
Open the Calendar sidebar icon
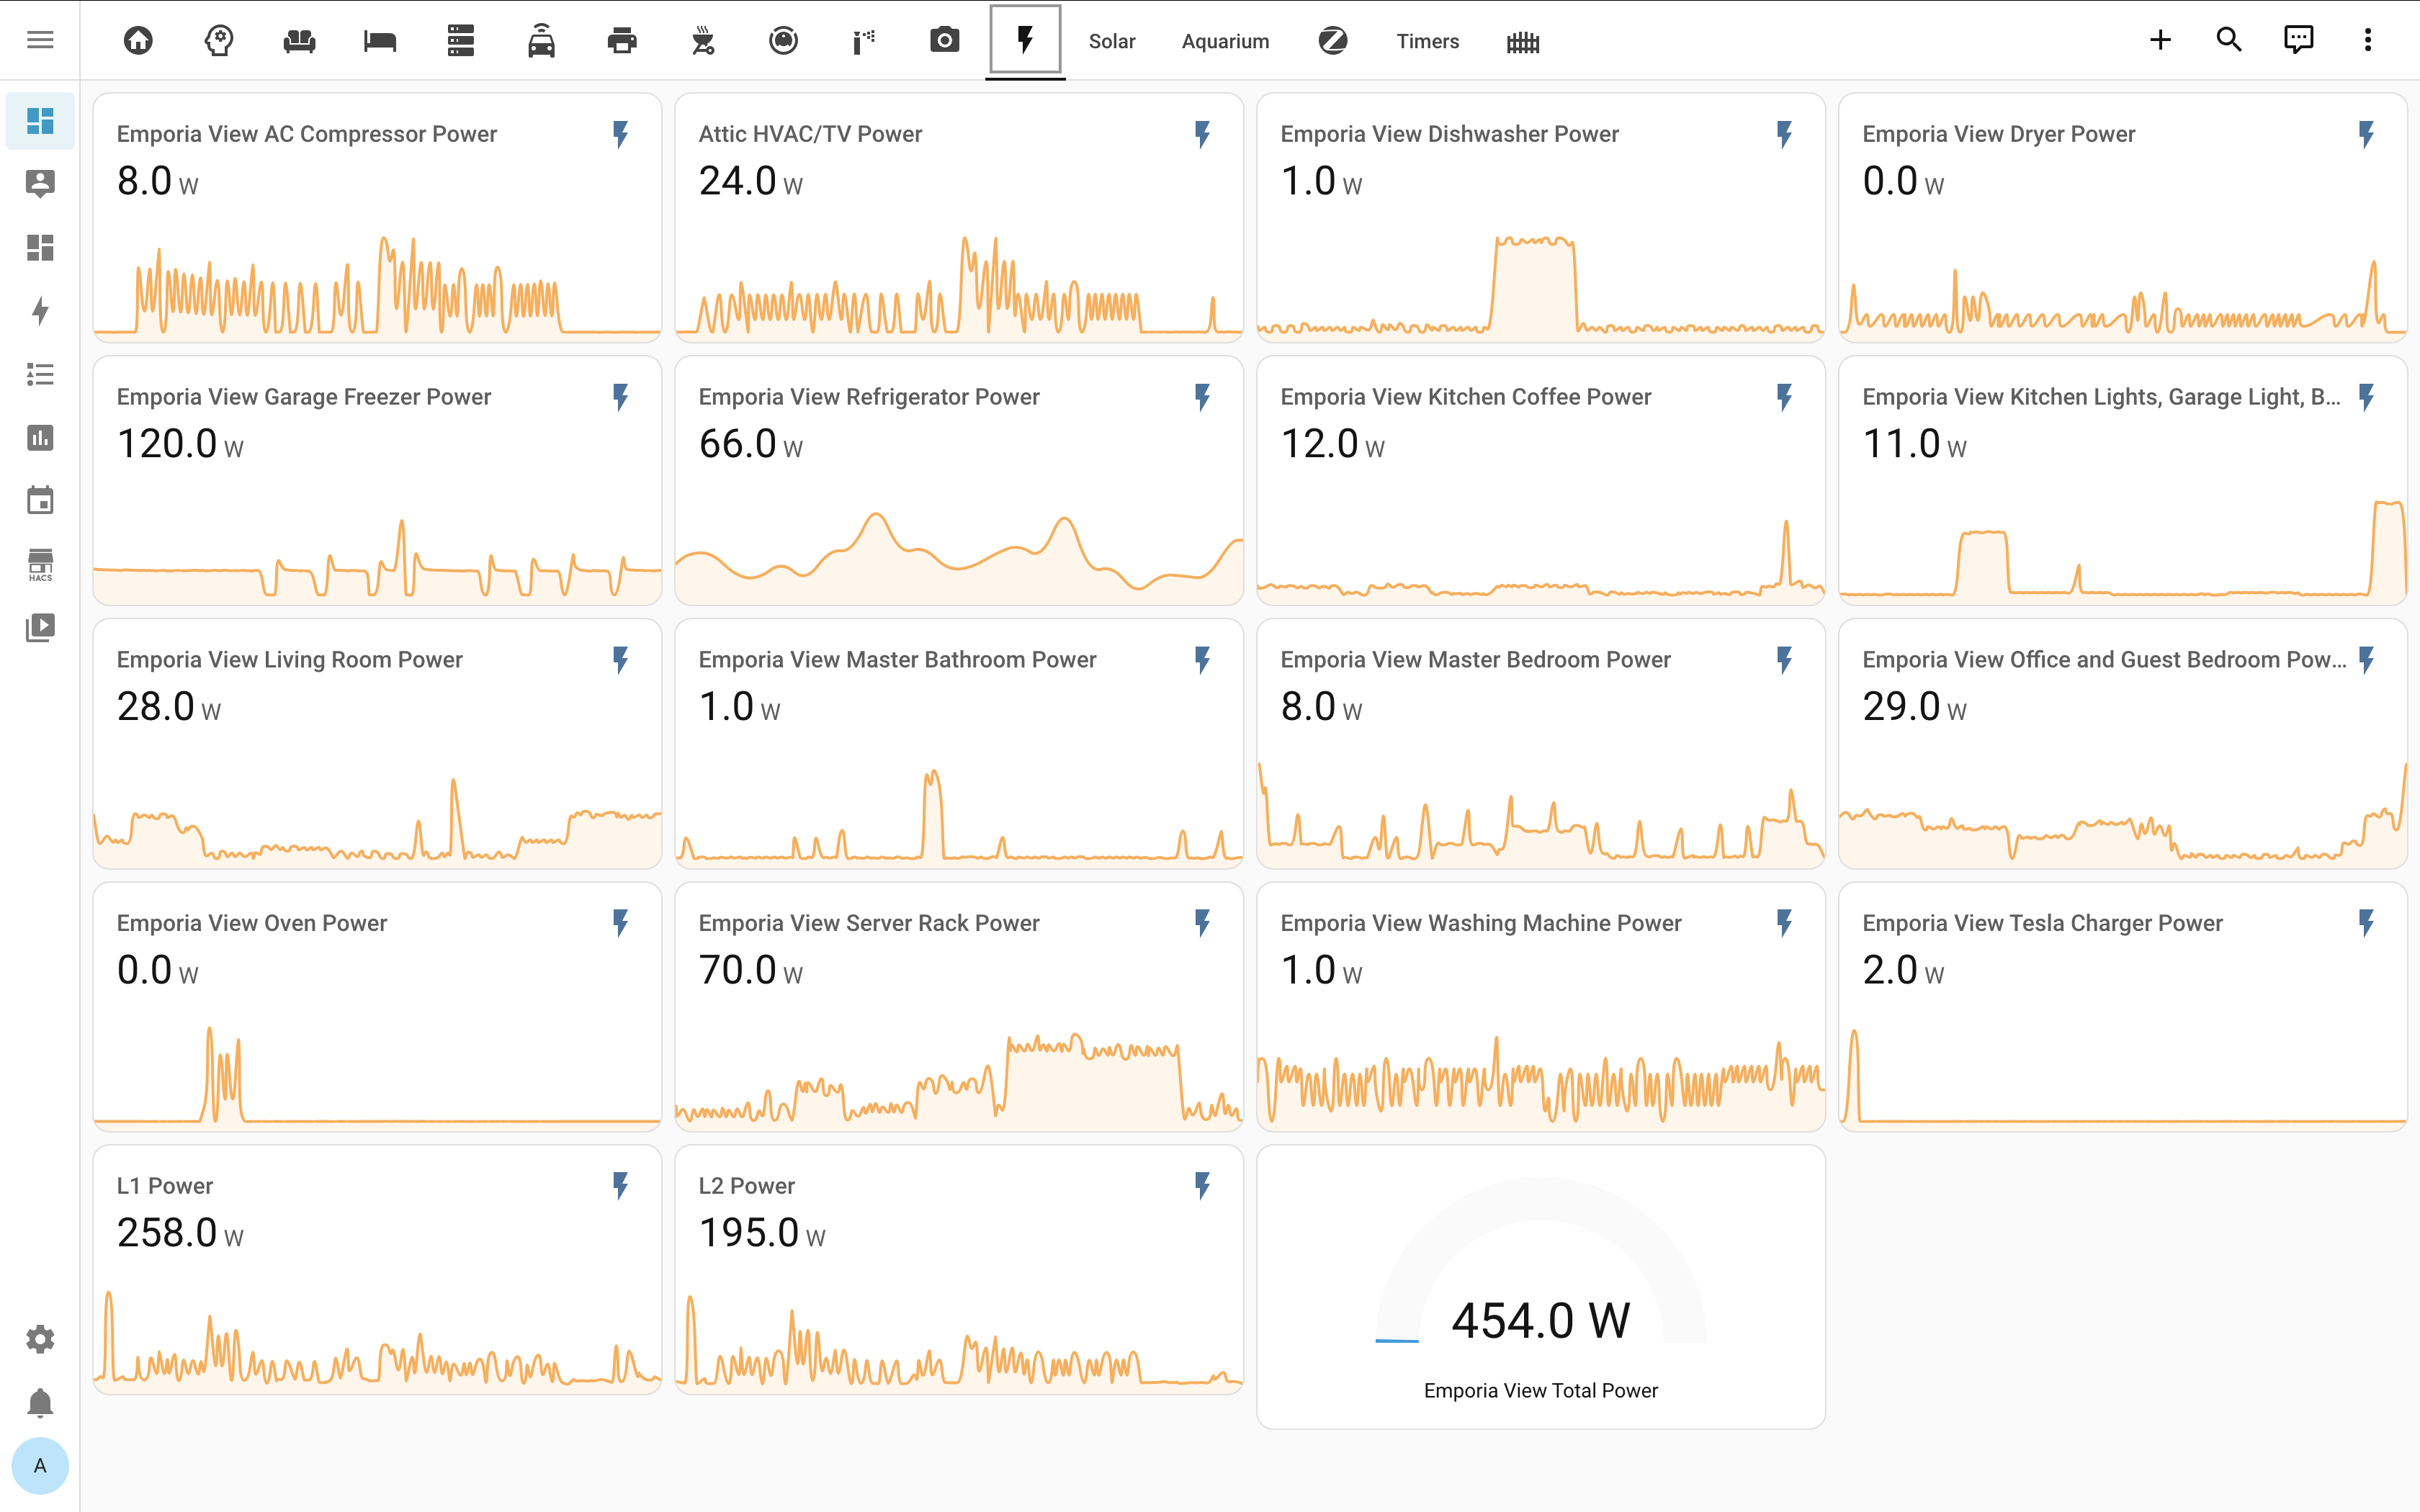[40, 500]
